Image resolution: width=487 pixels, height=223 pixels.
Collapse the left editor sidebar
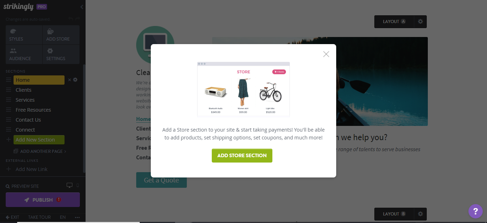[82, 7]
